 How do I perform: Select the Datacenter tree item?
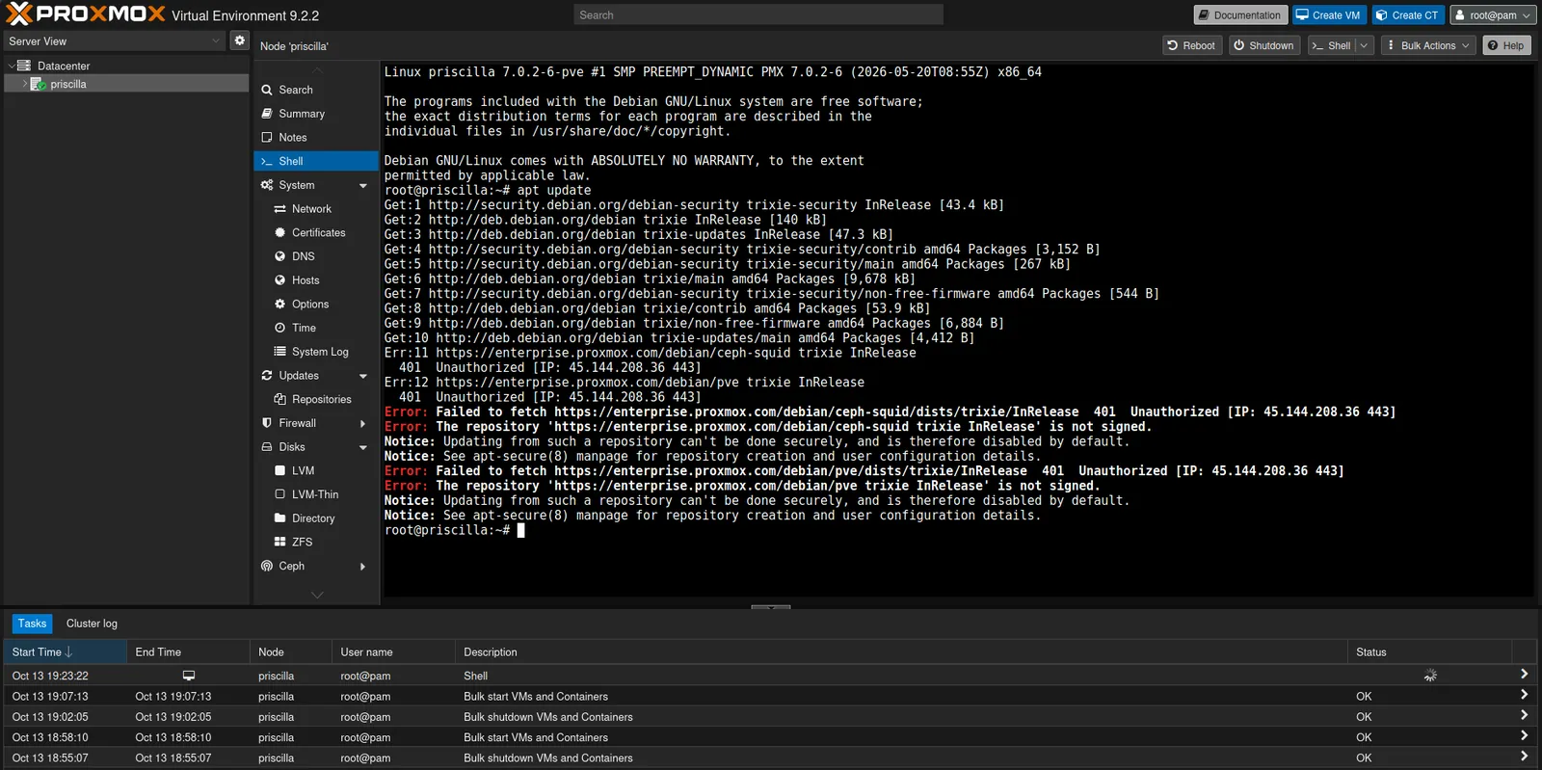pyautogui.click(x=64, y=66)
